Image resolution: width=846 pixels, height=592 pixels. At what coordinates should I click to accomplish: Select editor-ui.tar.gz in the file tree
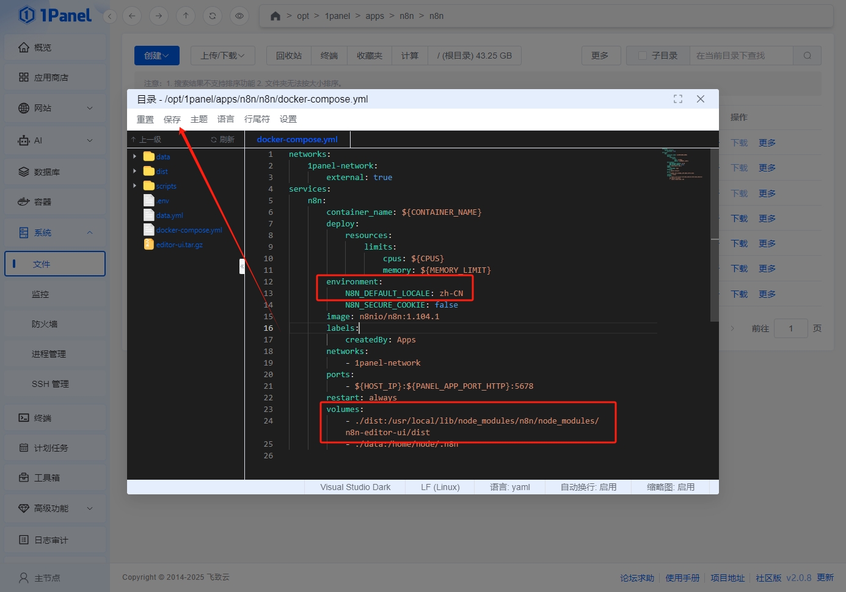[x=179, y=245]
